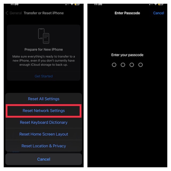Choose Reset Location & Privacy
The height and width of the screenshot is (171, 171).
[x=44, y=146]
